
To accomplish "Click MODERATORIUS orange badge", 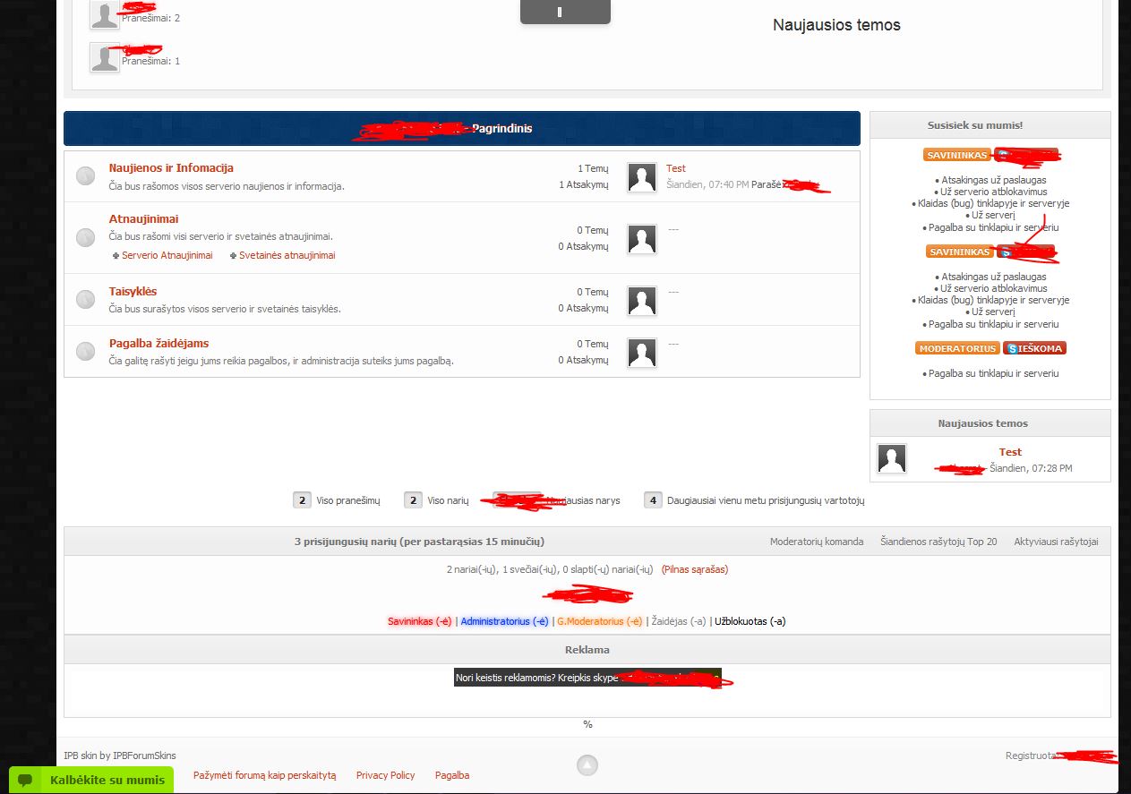I will [x=957, y=348].
